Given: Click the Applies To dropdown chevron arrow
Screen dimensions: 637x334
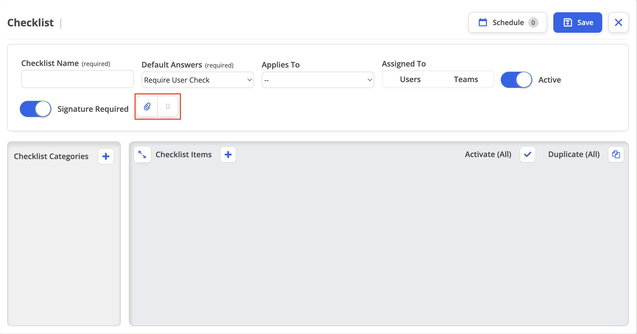Looking at the screenshot, I should click(370, 80).
